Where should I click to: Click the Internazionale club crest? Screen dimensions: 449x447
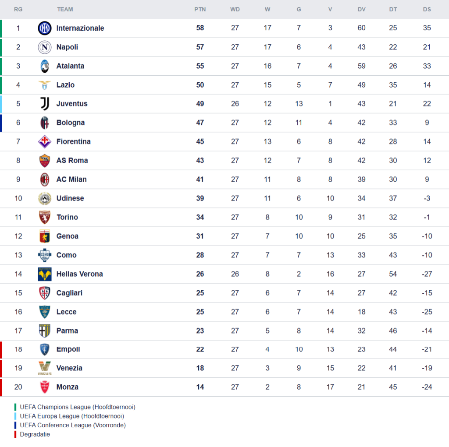[45, 28]
